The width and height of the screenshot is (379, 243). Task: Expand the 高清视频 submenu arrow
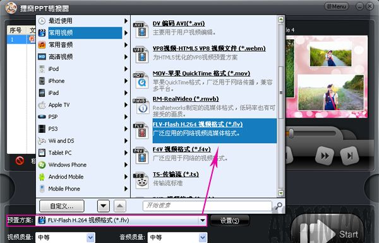(126, 57)
